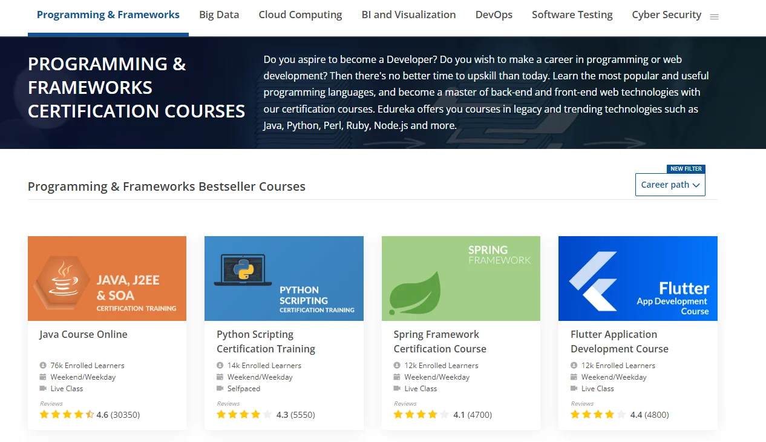
Task: Click star rating of Spring Framework course
Action: coord(421,415)
